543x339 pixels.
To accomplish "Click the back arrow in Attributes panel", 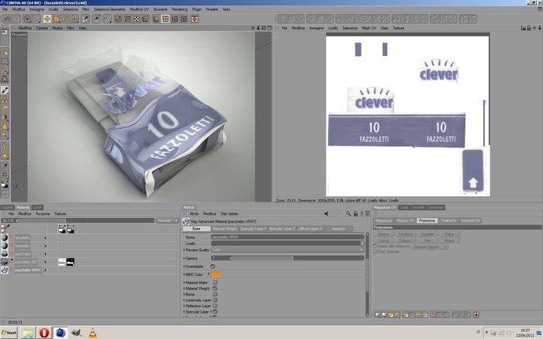I will pos(326,213).
